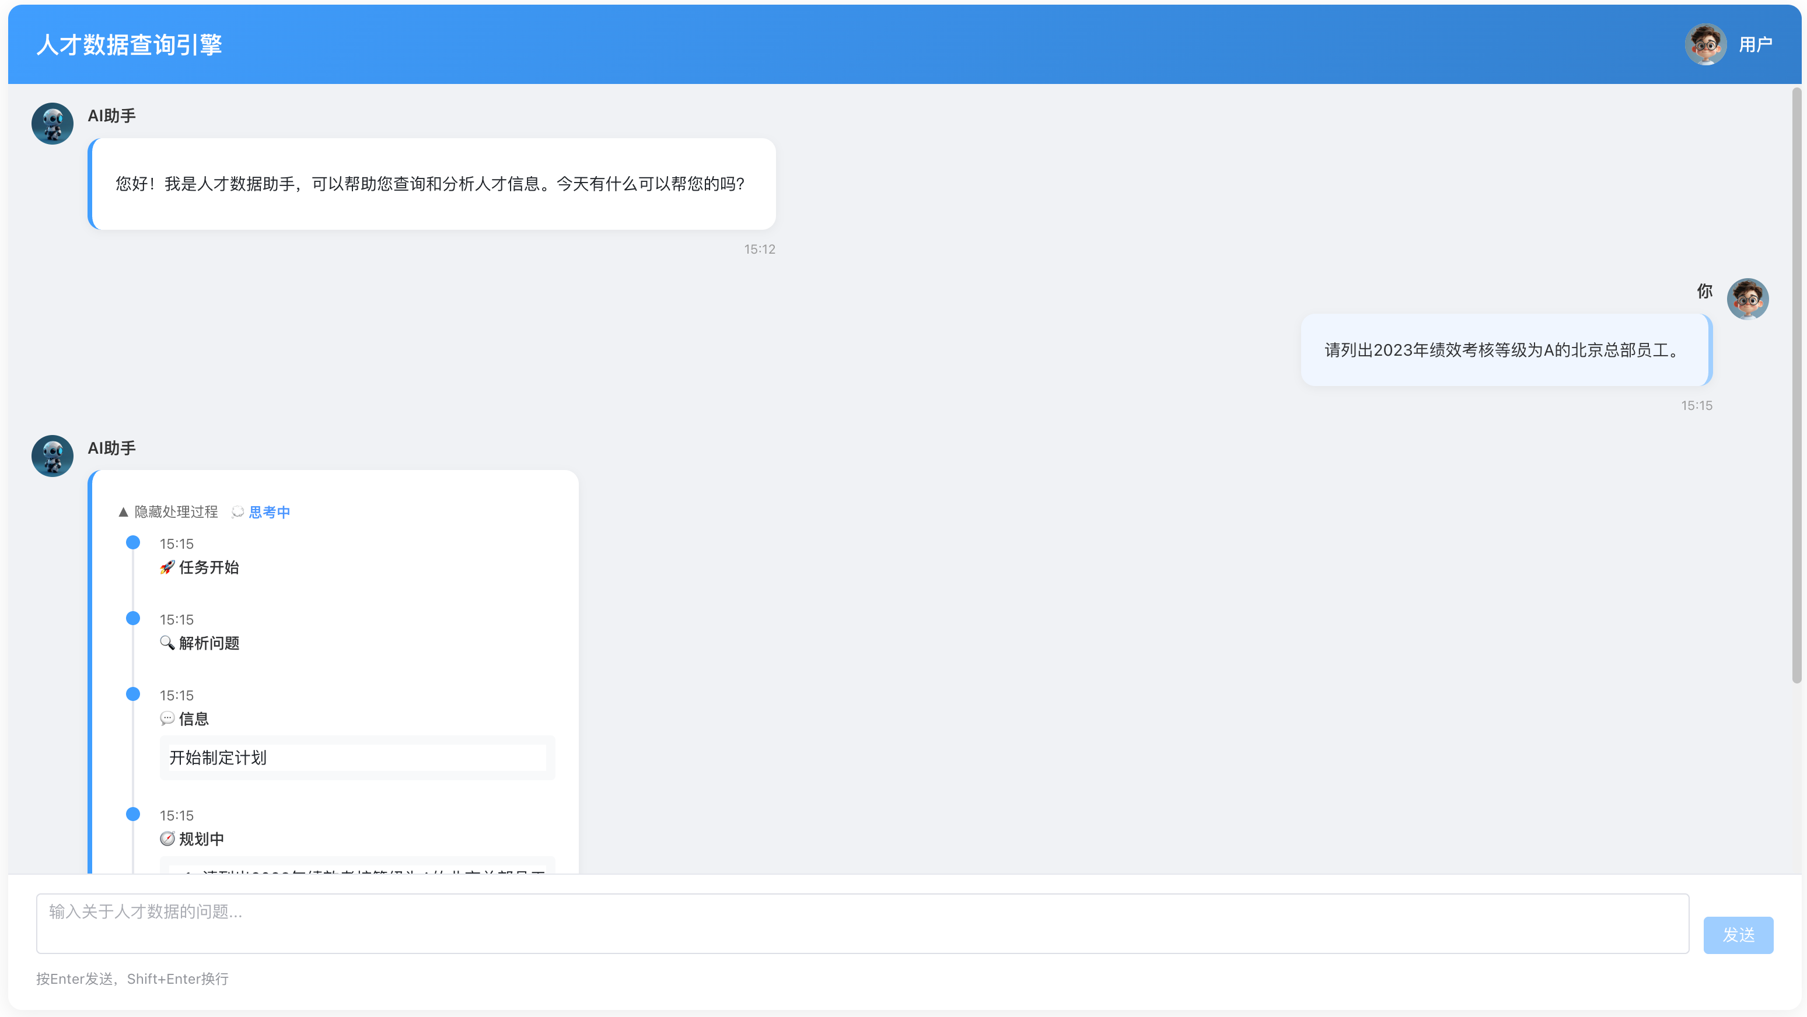Image resolution: width=1807 pixels, height=1017 pixels.
Task: Click the user avatar beside 你 message
Action: [x=1747, y=299]
